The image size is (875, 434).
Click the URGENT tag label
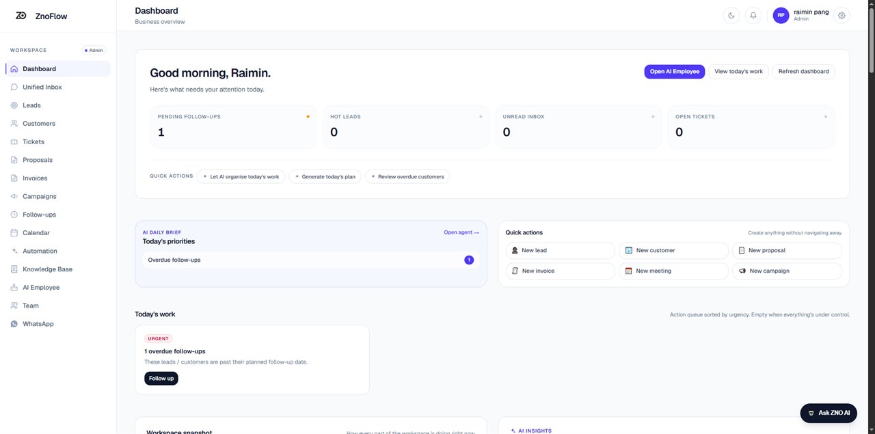[x=159, y=338]
